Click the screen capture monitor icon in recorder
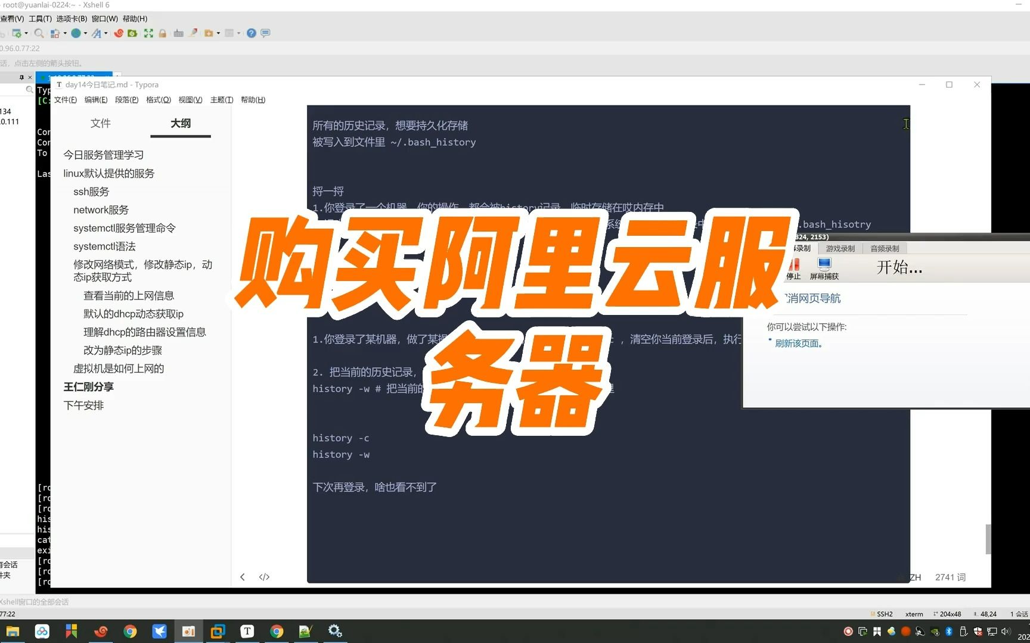 tap(824, 264)
